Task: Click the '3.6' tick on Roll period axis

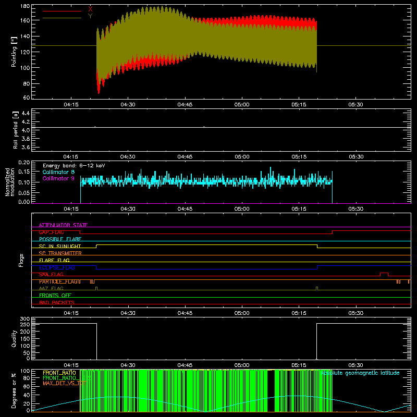Action: point(26,148)
